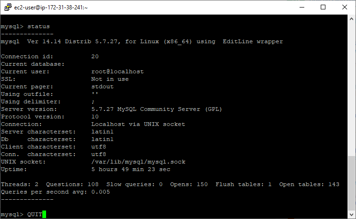Click the scrollbar up arrow

click(x=351, y=19)
